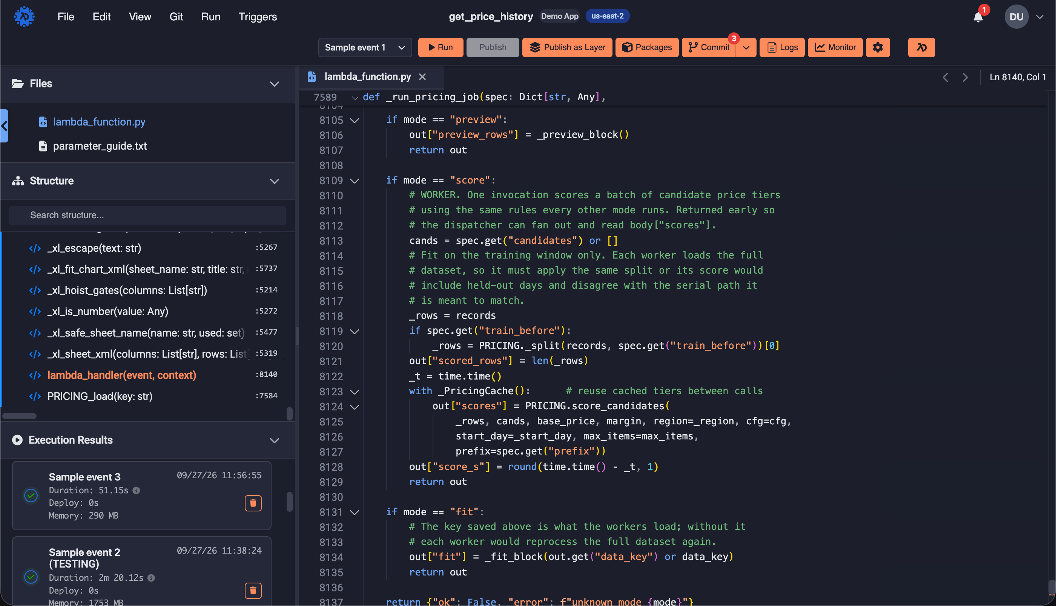The image size is (1056, 606).
Task: Open parameter_guide.txt in the file list
Action: tap(100, 146)
